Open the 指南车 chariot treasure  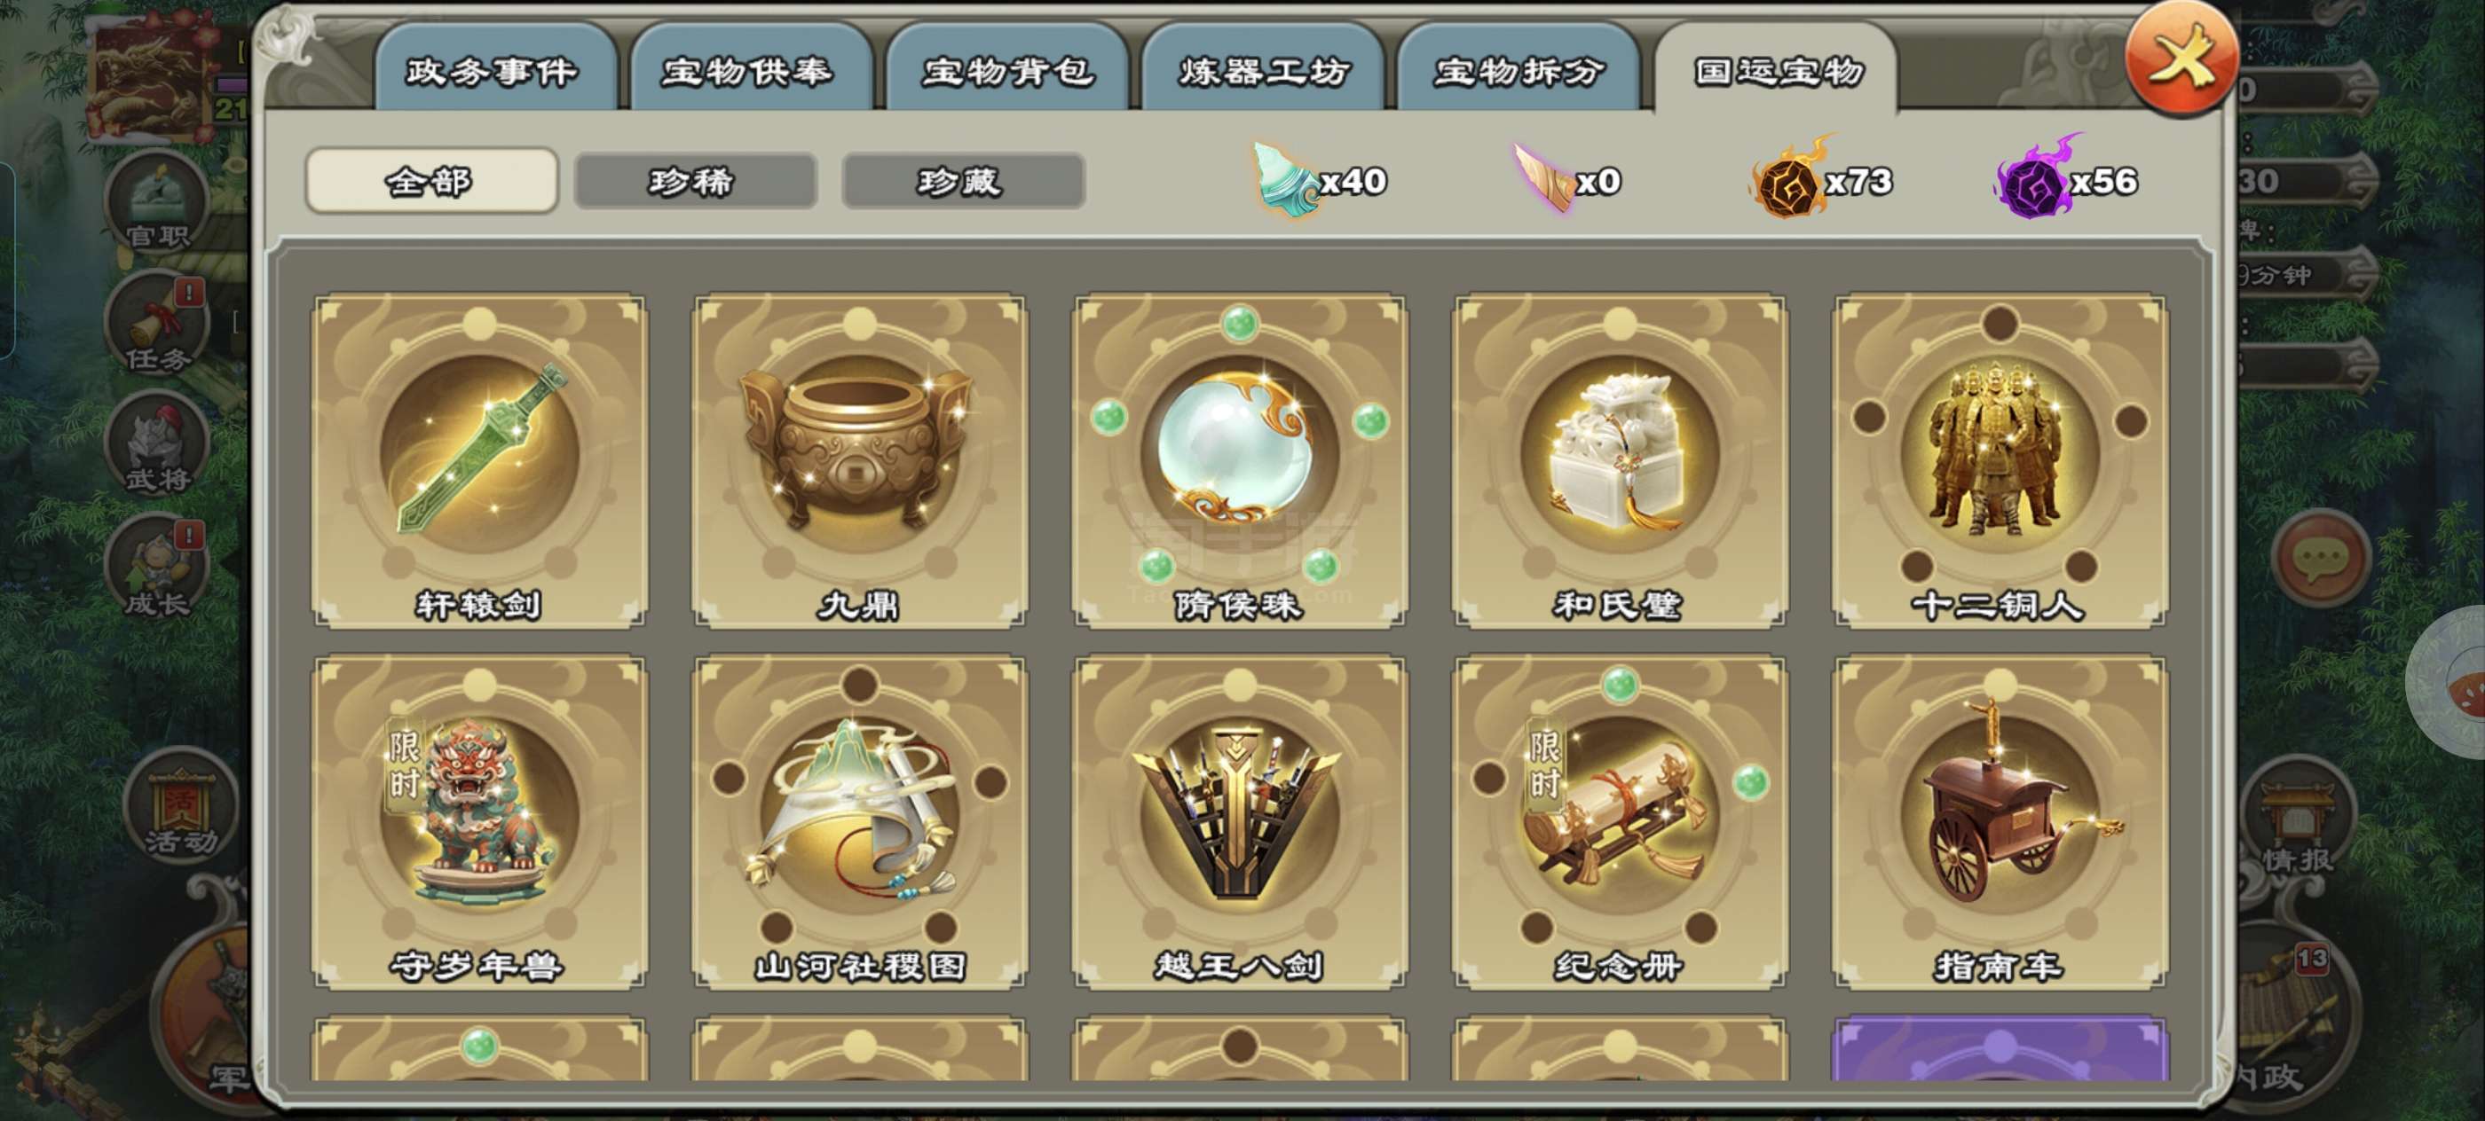point(2000,822)
